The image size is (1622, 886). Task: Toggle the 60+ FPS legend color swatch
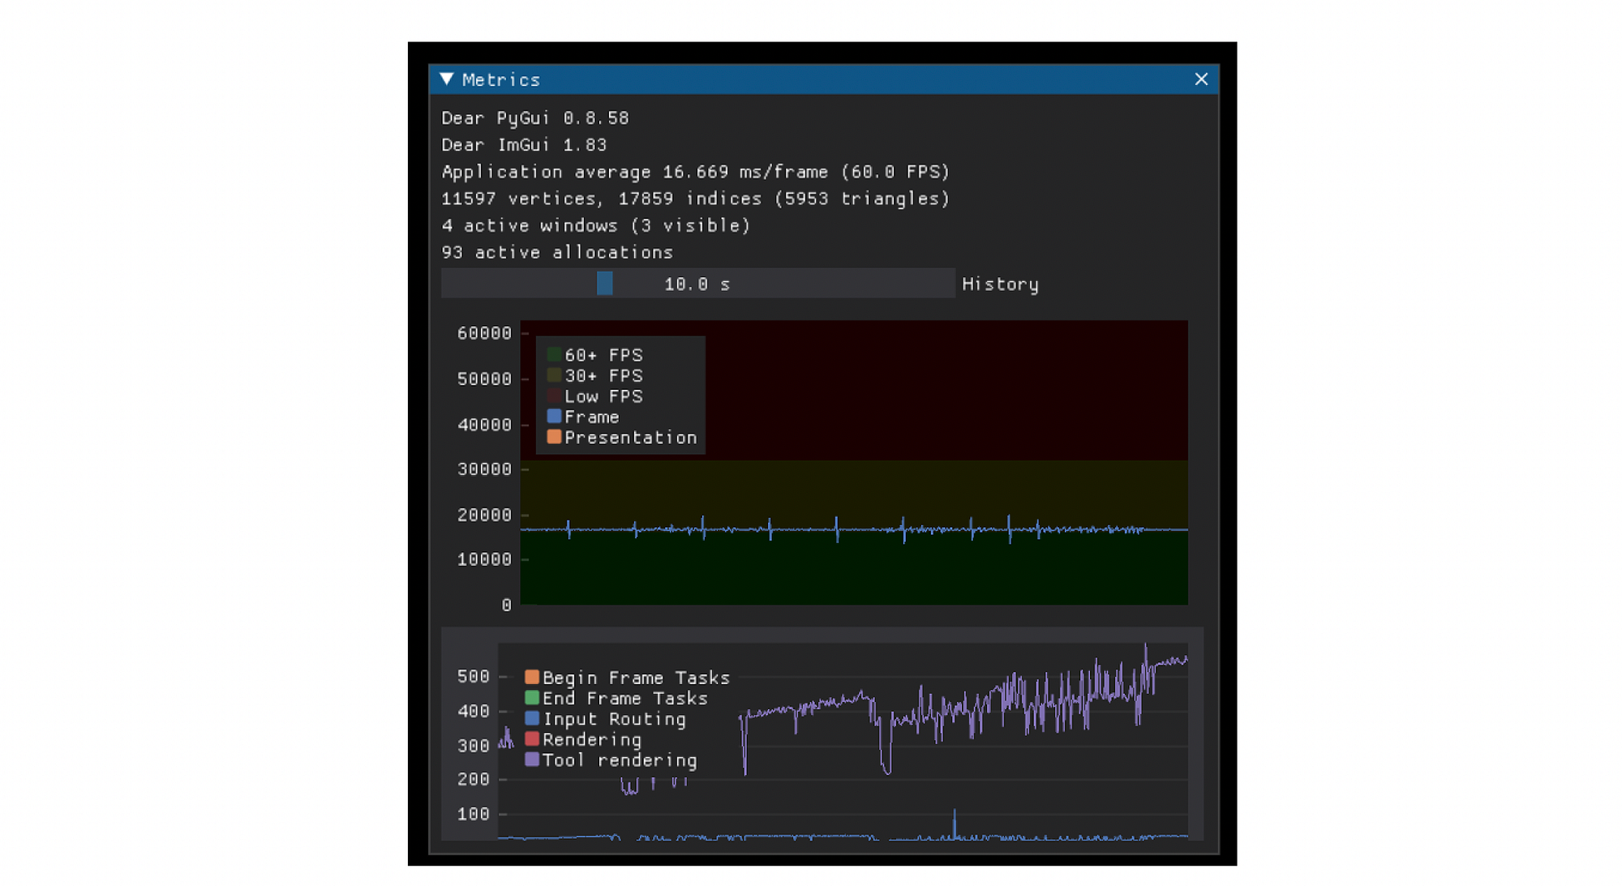[x=555, y=355]
